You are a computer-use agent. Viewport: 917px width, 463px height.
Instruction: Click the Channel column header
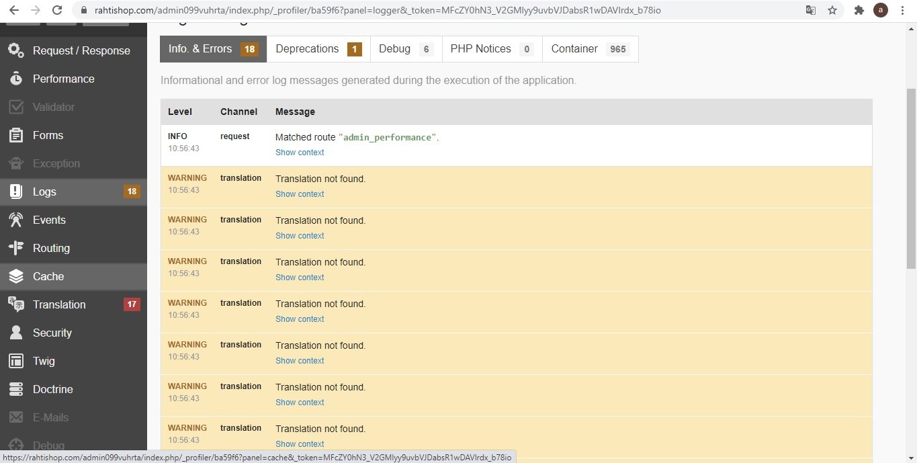(x=238, y=112)
